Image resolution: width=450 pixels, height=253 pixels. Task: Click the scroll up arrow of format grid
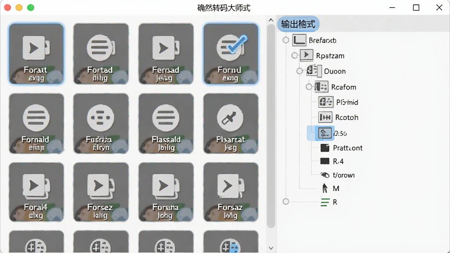click(271, 20)
